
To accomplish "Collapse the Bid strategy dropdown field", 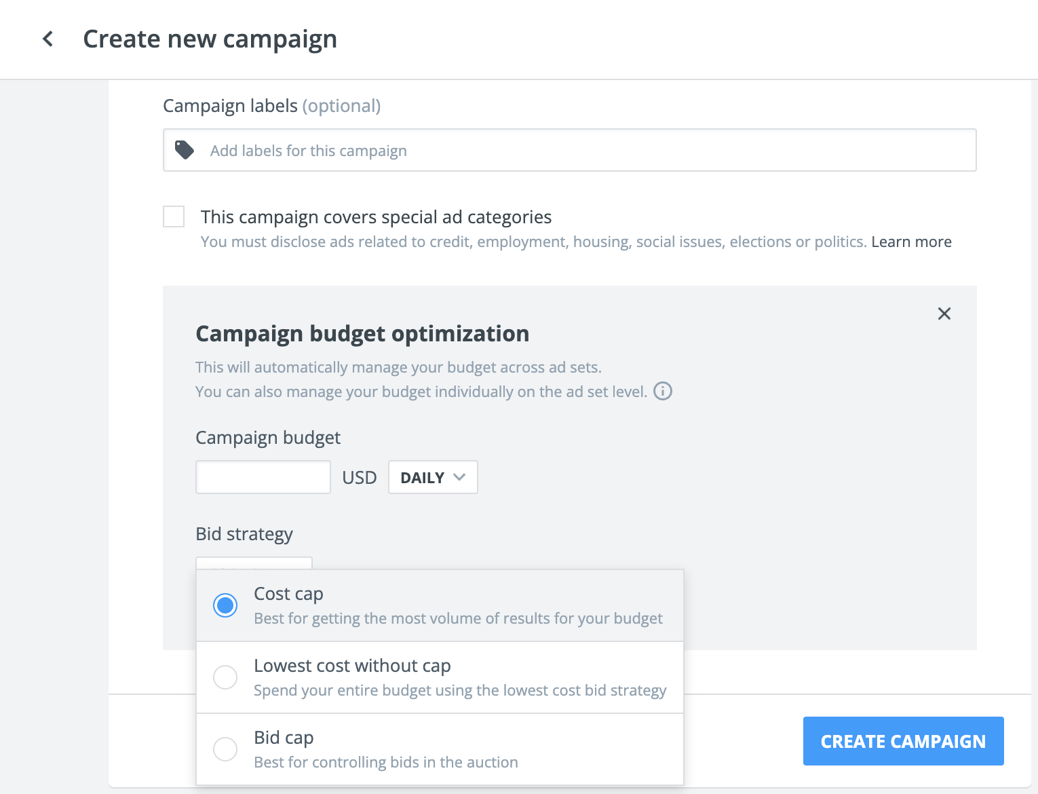I will click(254, 563).
